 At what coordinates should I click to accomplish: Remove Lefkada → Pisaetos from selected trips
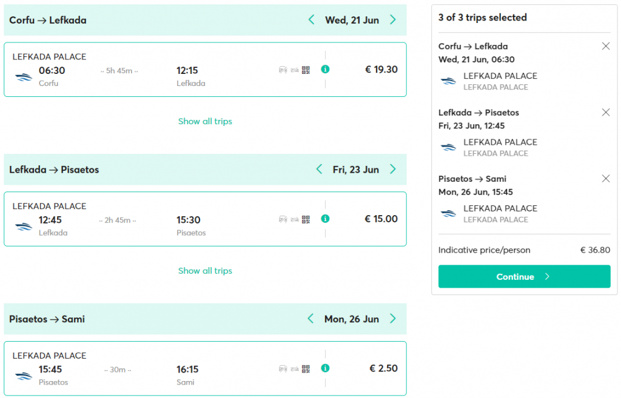[x=606, y=112]
